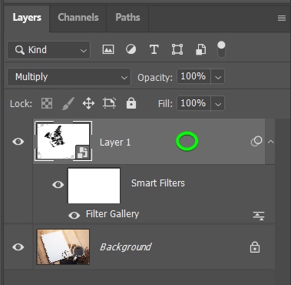Open the Opacity dropdown arrow

pyautogui.click(x=218, y=77)
